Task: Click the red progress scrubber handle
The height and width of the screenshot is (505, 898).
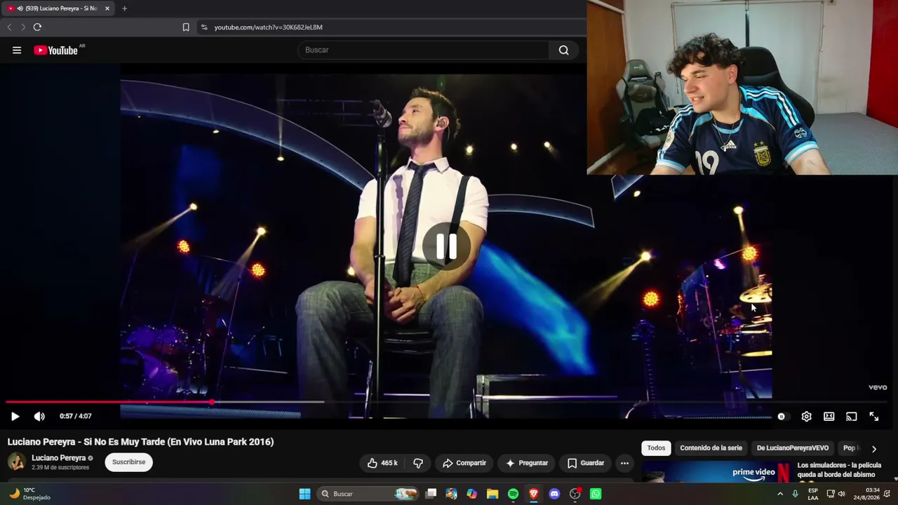Action: tap(211, 403)
